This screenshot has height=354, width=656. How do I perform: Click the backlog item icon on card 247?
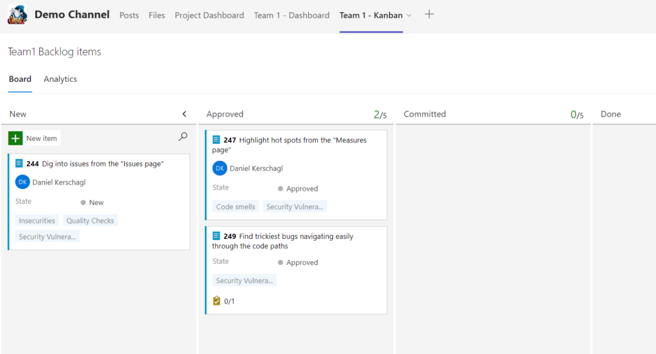tap(217, 140)
